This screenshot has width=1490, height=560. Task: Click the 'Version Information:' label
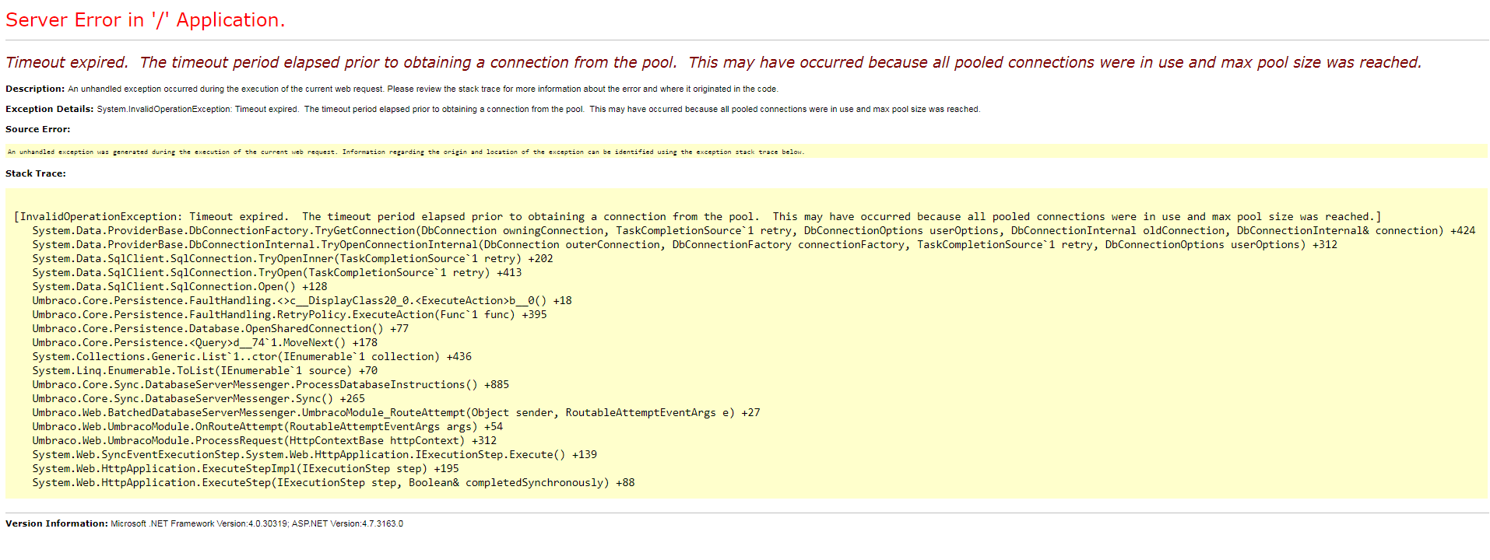pyautogui.click(x=57, y=523)
